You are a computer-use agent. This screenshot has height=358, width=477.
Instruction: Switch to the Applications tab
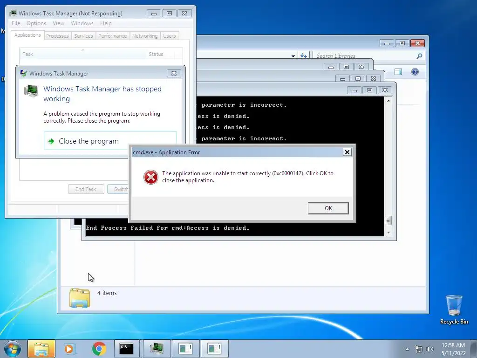[x=27, y=35]
